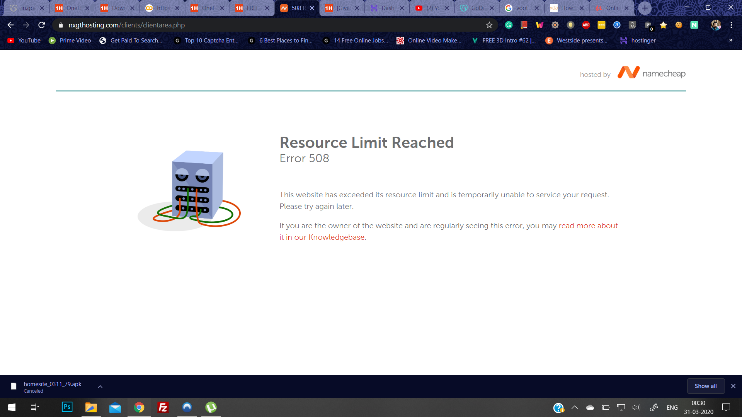This screenshot has width=742, height=417.
Task: Open Chrome's three-dot menu
Action: point(731,25)
